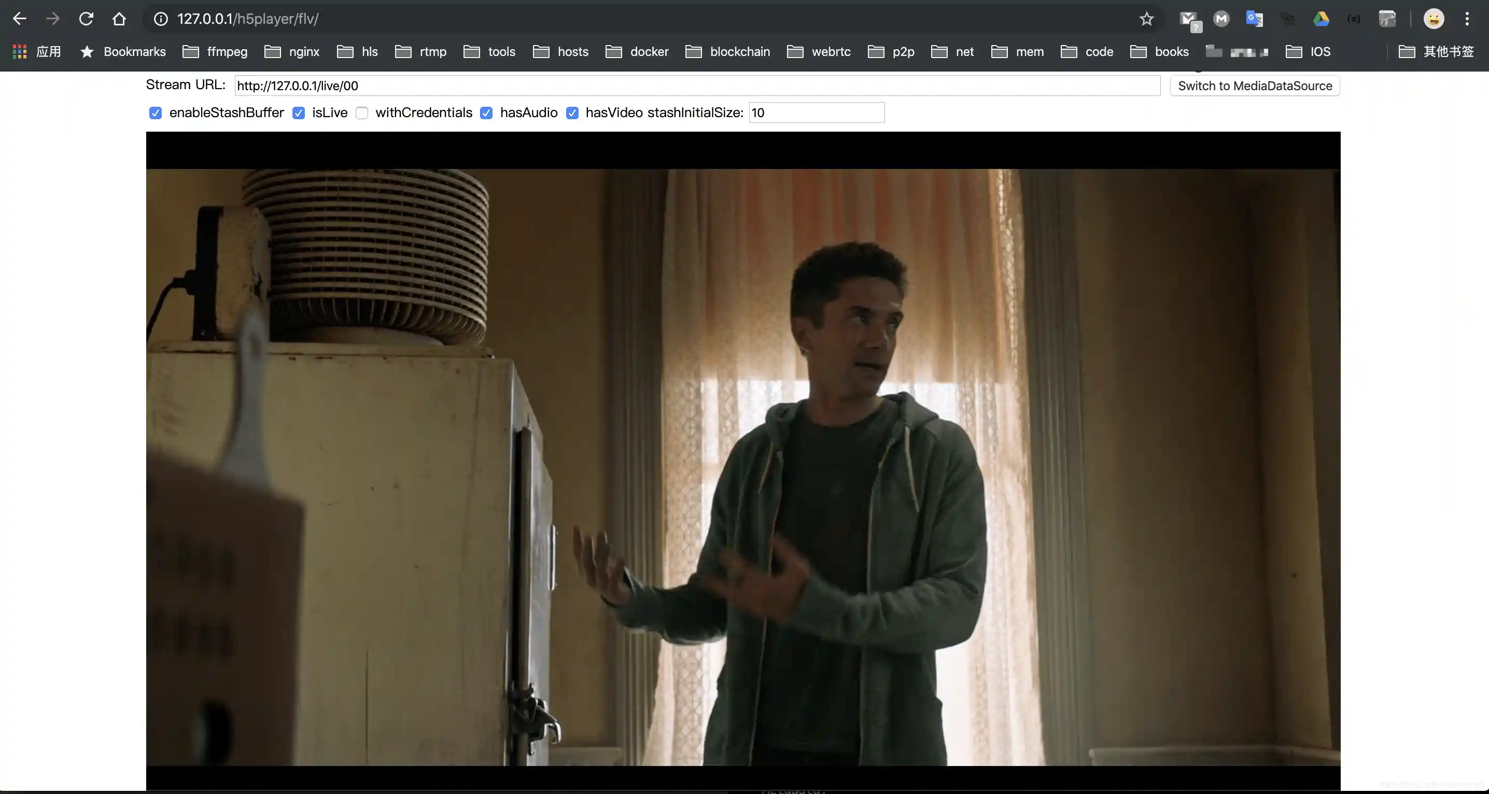Go to browser home page
This screenshot has width=1489, height=794.
click(x=119, y=19)
